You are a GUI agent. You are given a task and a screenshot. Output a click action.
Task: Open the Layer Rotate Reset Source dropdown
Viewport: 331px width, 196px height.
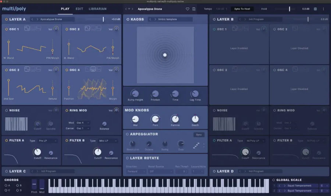point(161,171)
